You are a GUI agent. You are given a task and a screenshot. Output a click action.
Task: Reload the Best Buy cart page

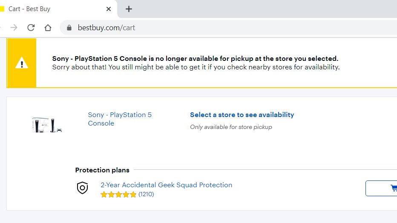[31, 28]
